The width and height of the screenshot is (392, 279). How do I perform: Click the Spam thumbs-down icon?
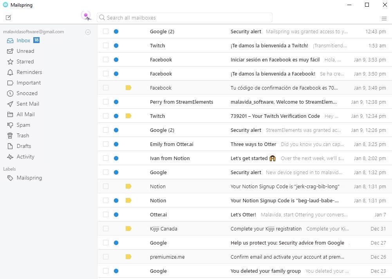[10, 125]
